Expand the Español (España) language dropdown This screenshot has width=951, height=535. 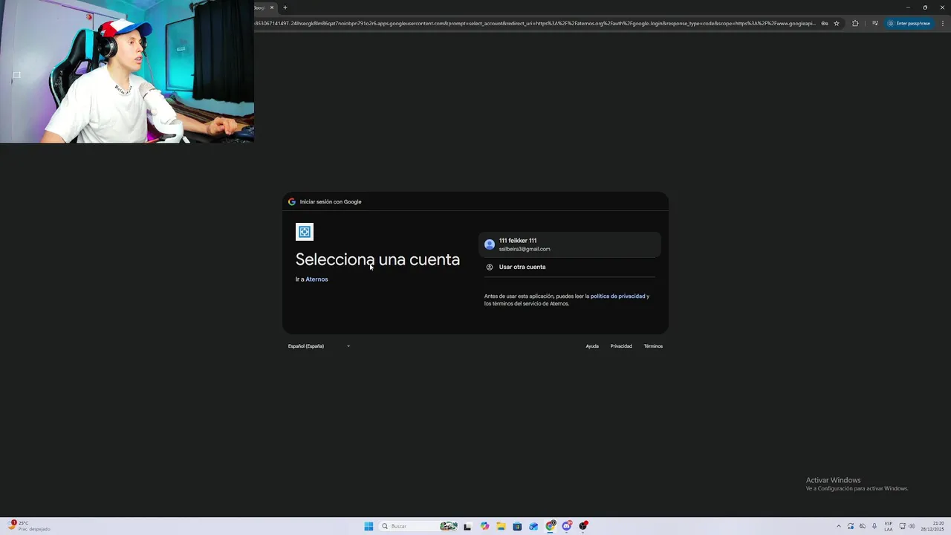pos(319,346)
